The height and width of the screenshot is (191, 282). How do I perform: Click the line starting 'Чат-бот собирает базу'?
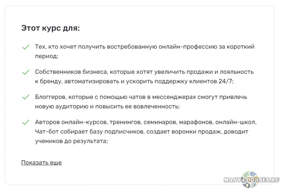point(142,132)
